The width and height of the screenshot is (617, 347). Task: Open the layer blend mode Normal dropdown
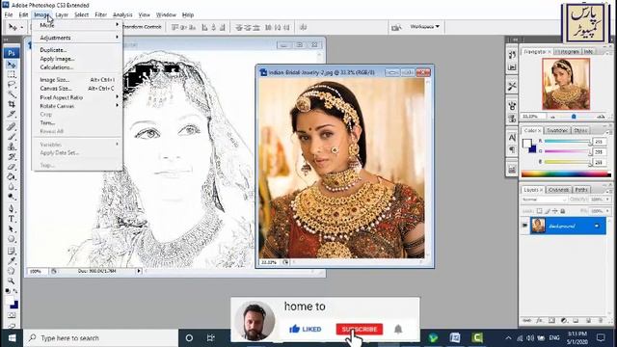coord(544,200)
